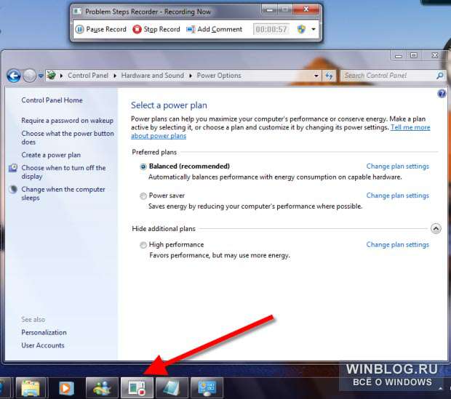Viewport: 451px width, 399px height.
Task: Switch to Problem Steps Recorder taskbar button
Action: tap(137, 388)
